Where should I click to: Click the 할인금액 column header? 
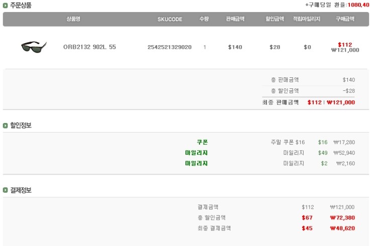(275, 19)
